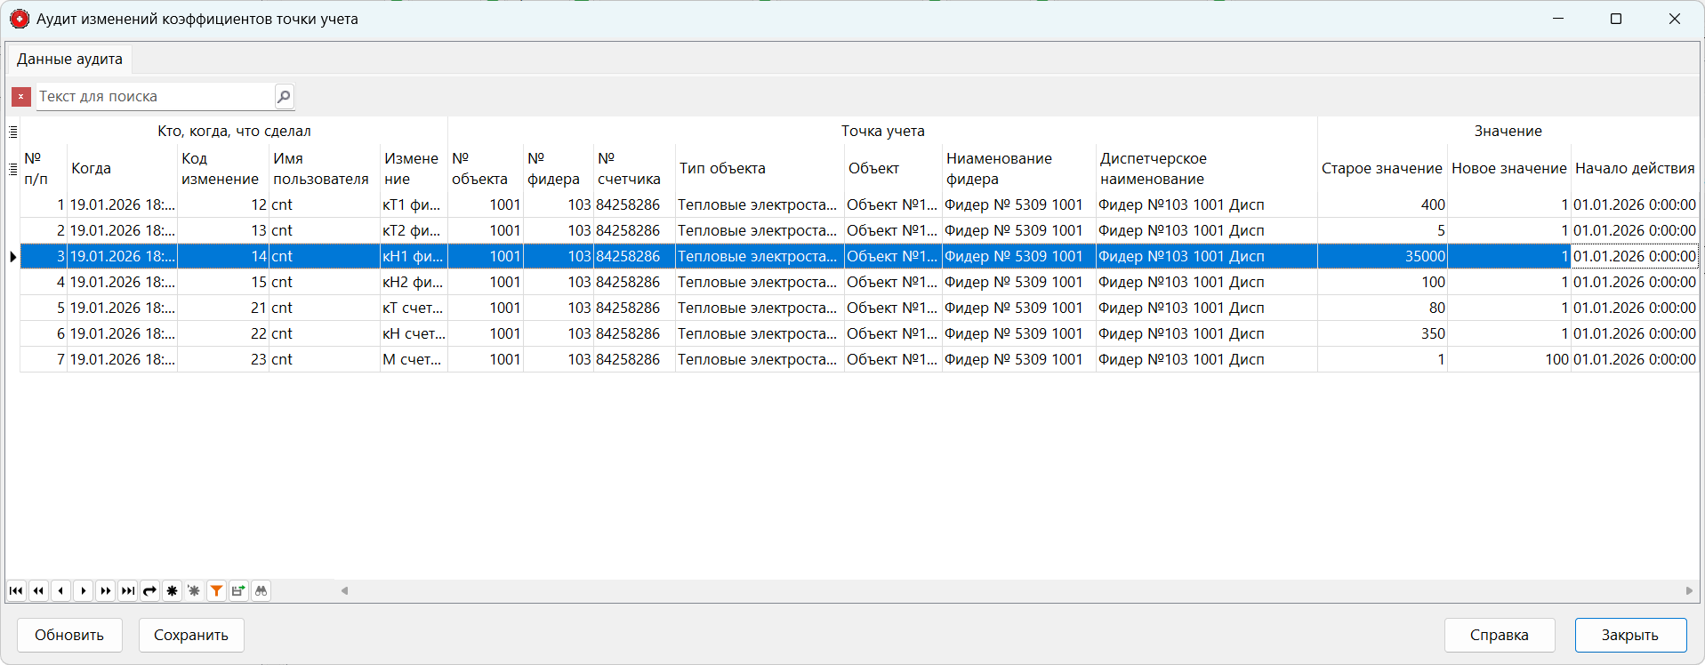Select row with кТ2 change
1705x665 pixels.
411,230
